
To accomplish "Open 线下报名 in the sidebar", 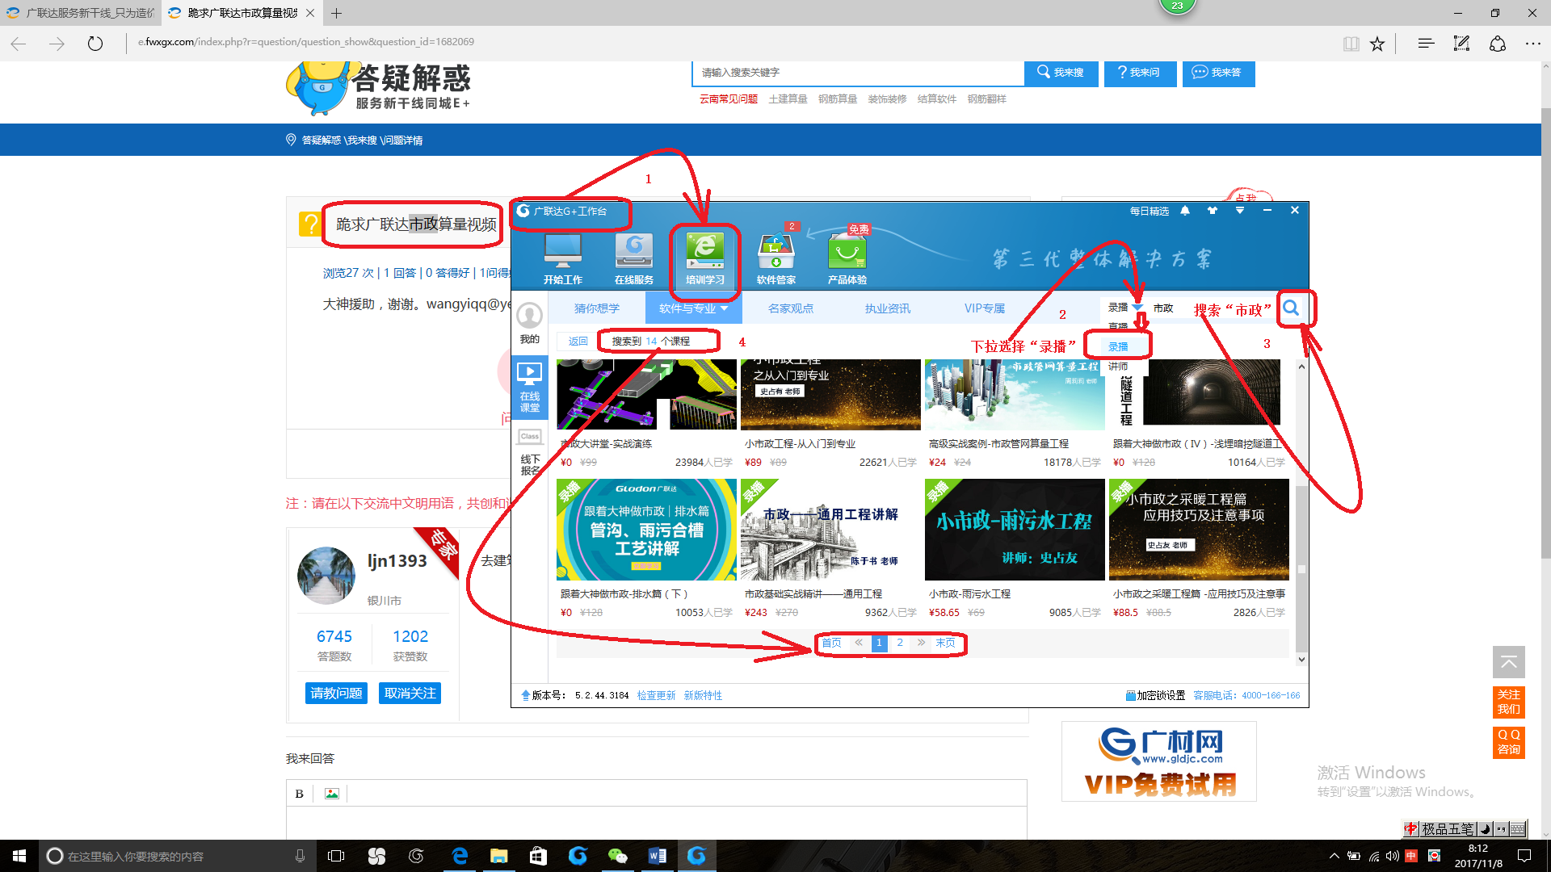I will pyautogui.click(x=530, y=452).
